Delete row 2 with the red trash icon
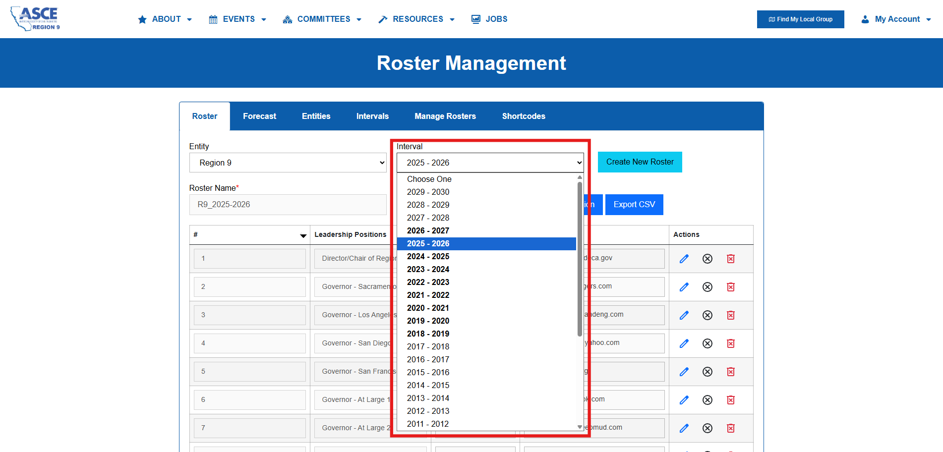Image resolution: width=943 pixels, height=452 pixels. [x=731, y=287]
